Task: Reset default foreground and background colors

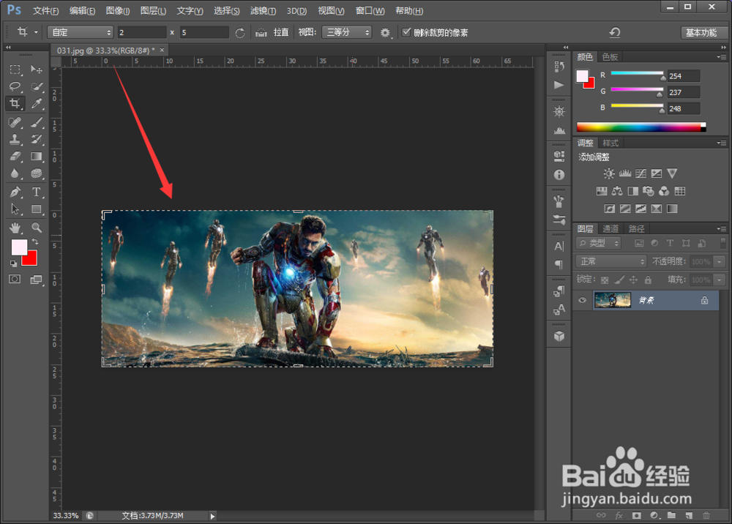Action: [13, 263]
